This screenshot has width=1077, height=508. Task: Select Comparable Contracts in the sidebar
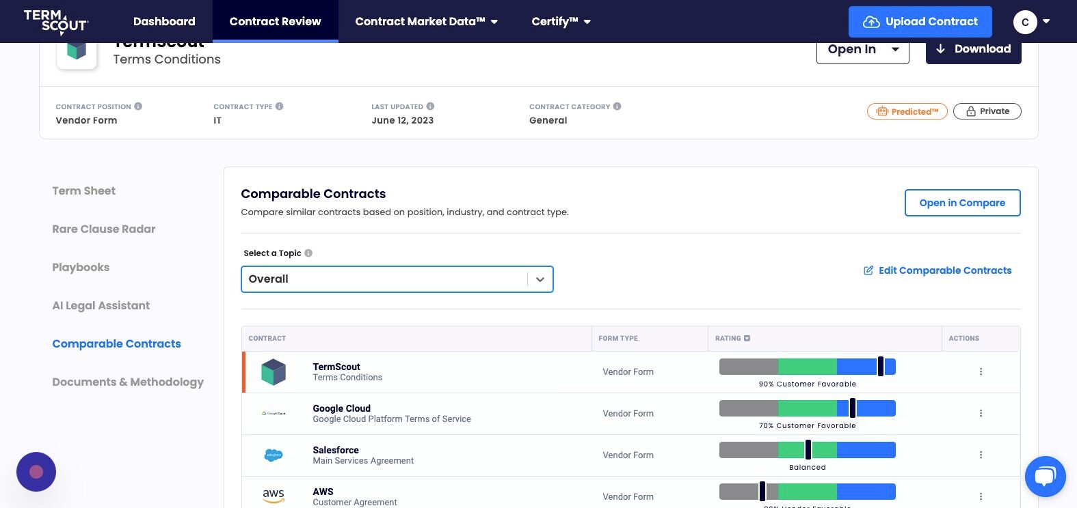(x=117, y=344)
